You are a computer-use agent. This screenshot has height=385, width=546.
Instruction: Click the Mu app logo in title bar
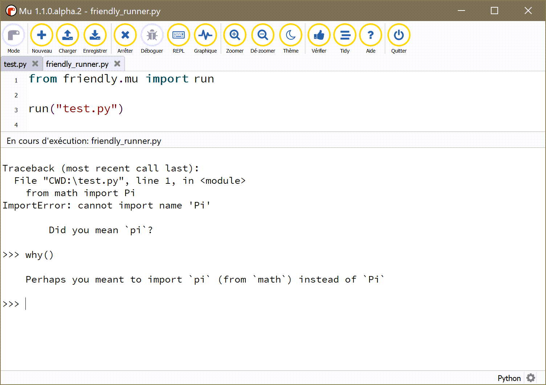[x=11, y=11]
